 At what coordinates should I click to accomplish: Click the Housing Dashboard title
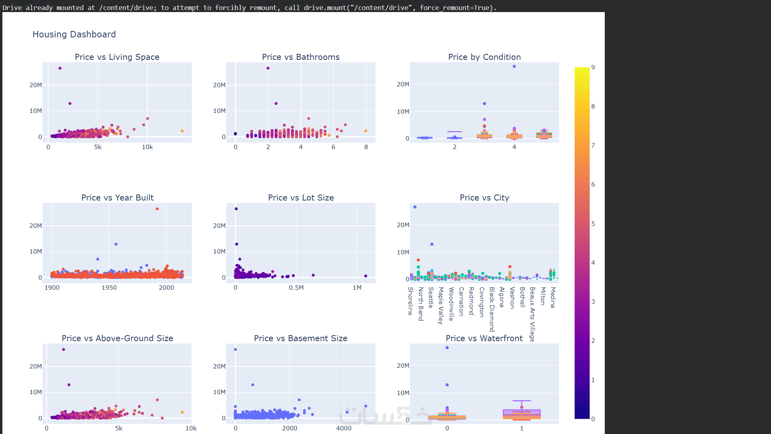click(74, 35)
